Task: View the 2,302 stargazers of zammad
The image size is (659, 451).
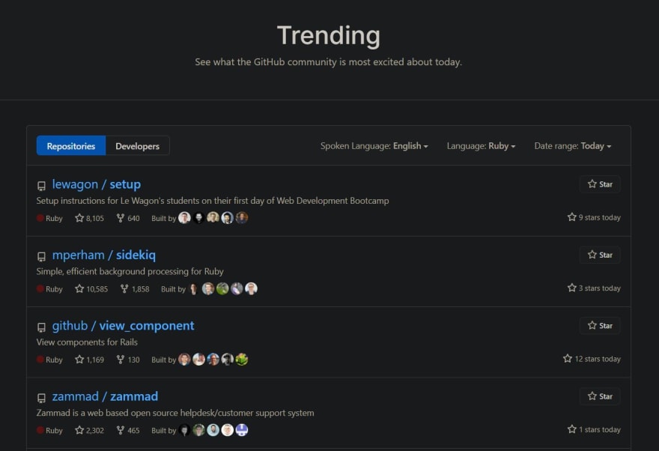Action: click(x=90, y=430)
